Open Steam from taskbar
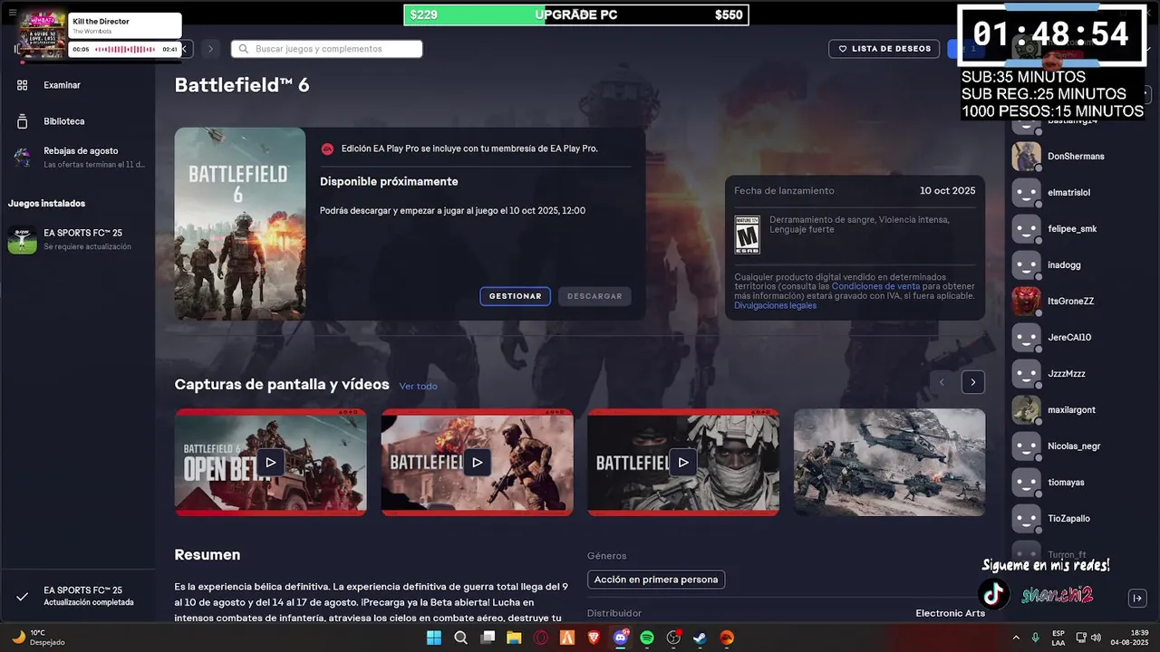Image resolution: width=1160 pixels, height=652 pixels. [701, 638]
